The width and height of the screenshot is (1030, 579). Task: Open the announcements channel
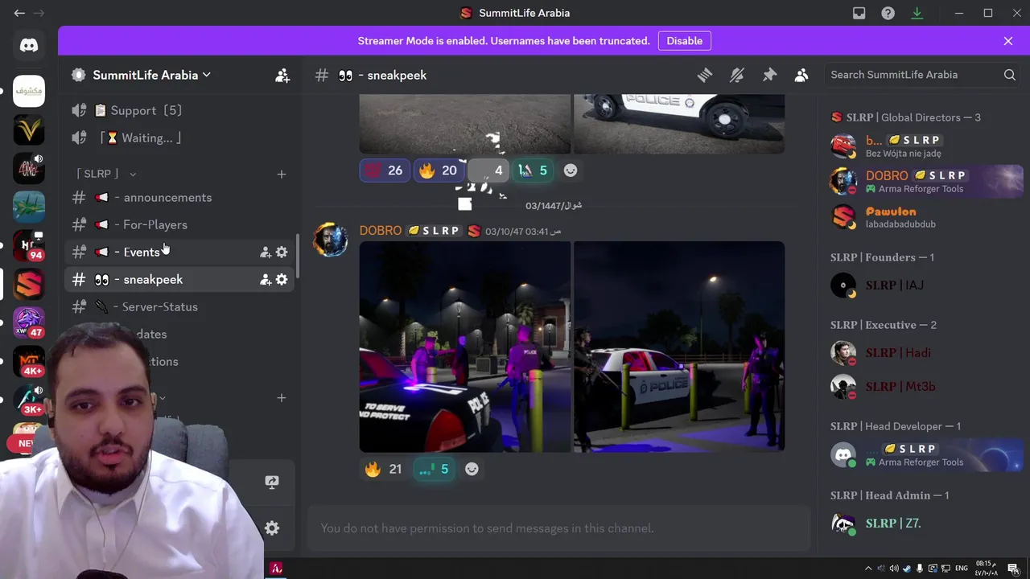pyautogui.click(x=180, y=197)
